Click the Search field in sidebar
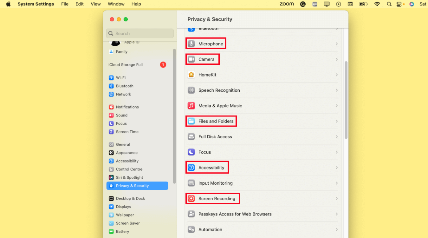Screen dimensions: 428x238 pyautogui.click(x=140, y=33)
